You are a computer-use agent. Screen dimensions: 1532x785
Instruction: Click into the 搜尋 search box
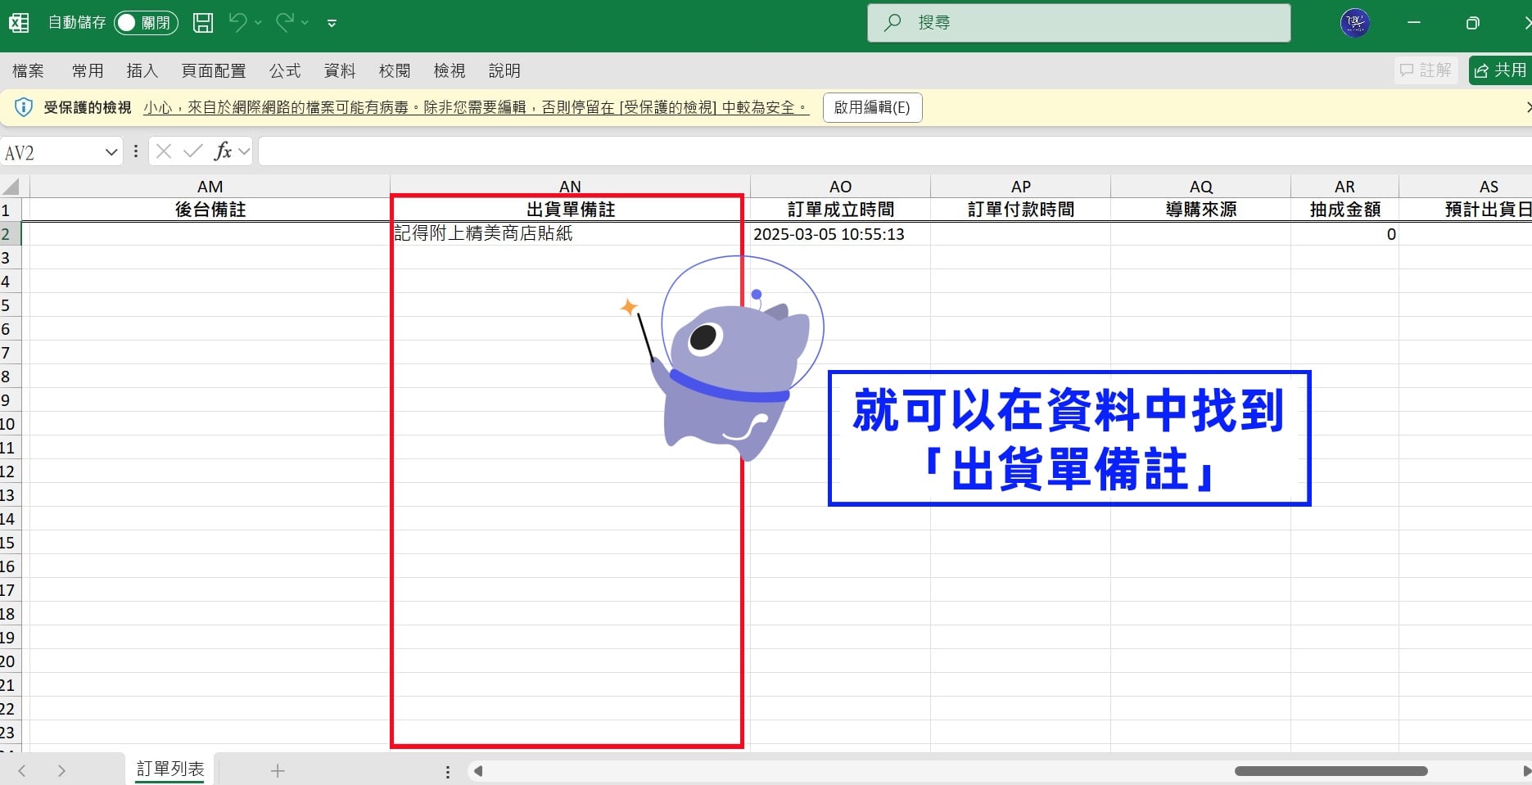tap(1078, 23)
